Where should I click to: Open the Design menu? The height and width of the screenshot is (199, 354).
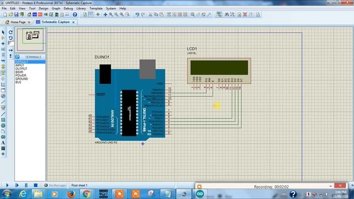coord(43,8)
